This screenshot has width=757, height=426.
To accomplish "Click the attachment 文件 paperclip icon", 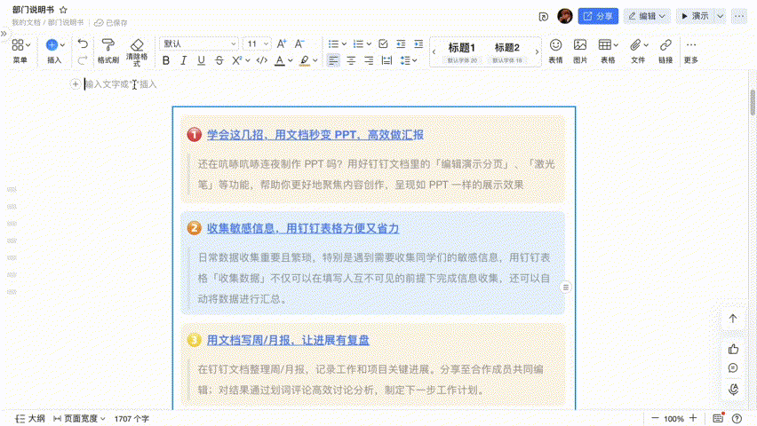I will pos(637,45).
